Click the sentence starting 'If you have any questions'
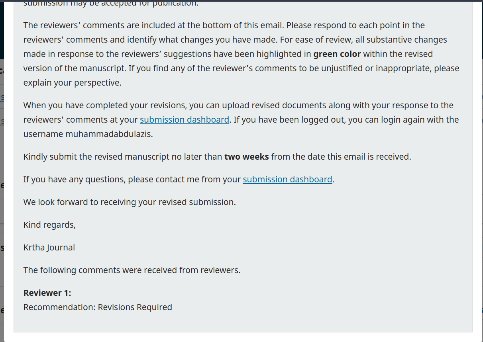The image size is (483, 342). pyautogui.click(x=179, y=179)
